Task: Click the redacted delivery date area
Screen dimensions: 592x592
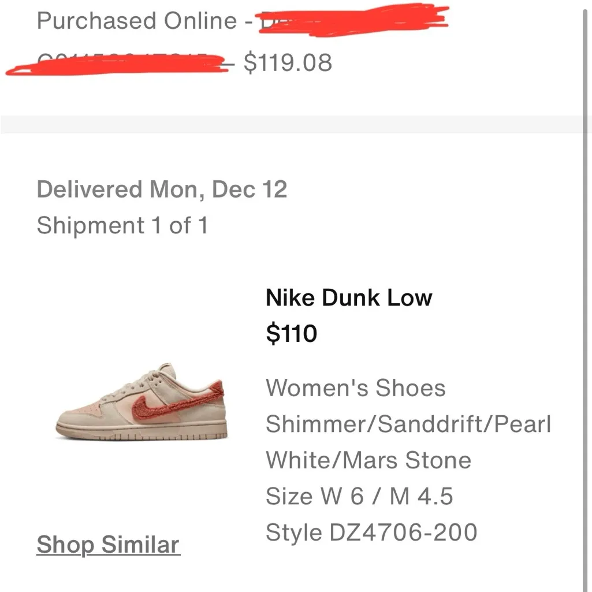Action: pos(352,20)
